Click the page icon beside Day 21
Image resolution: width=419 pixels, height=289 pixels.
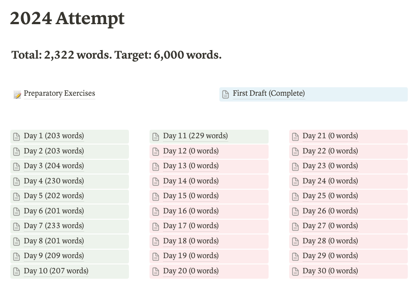point(295,136)
